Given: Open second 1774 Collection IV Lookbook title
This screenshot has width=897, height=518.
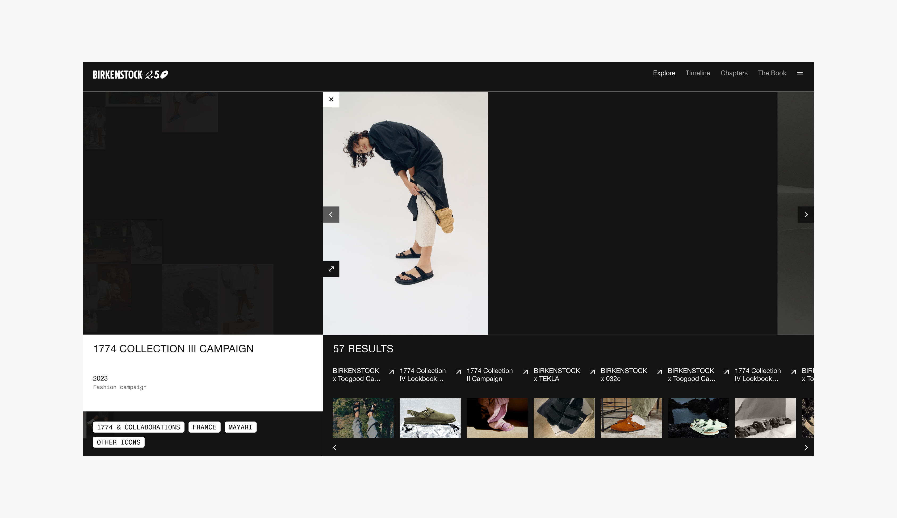Looking at the screenshot, I should point(758,375).
